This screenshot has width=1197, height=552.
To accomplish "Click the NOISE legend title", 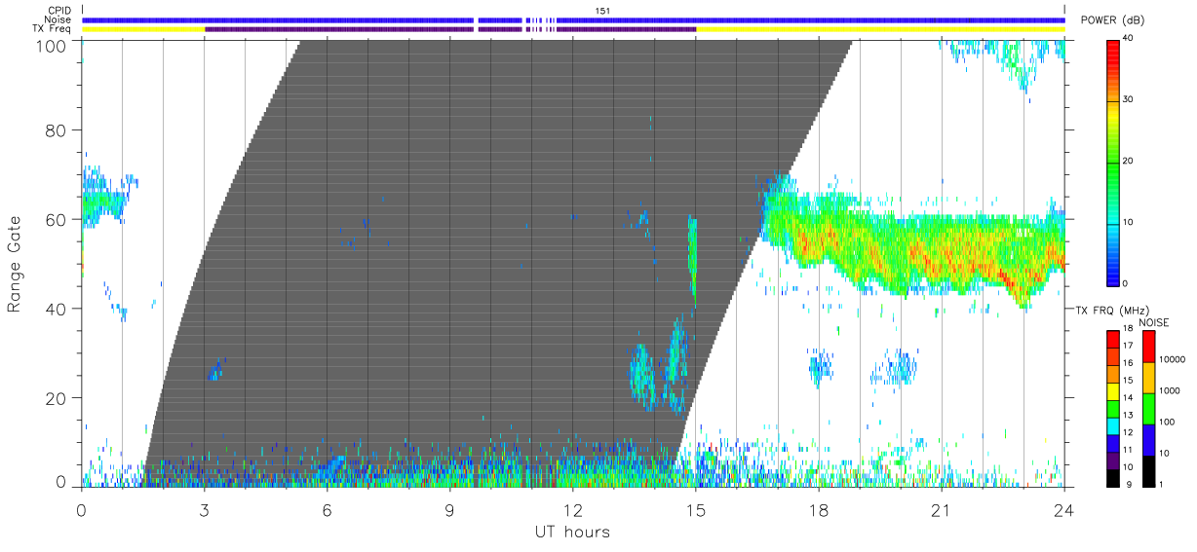I will pyautogui.click(x=1154, y=322).
